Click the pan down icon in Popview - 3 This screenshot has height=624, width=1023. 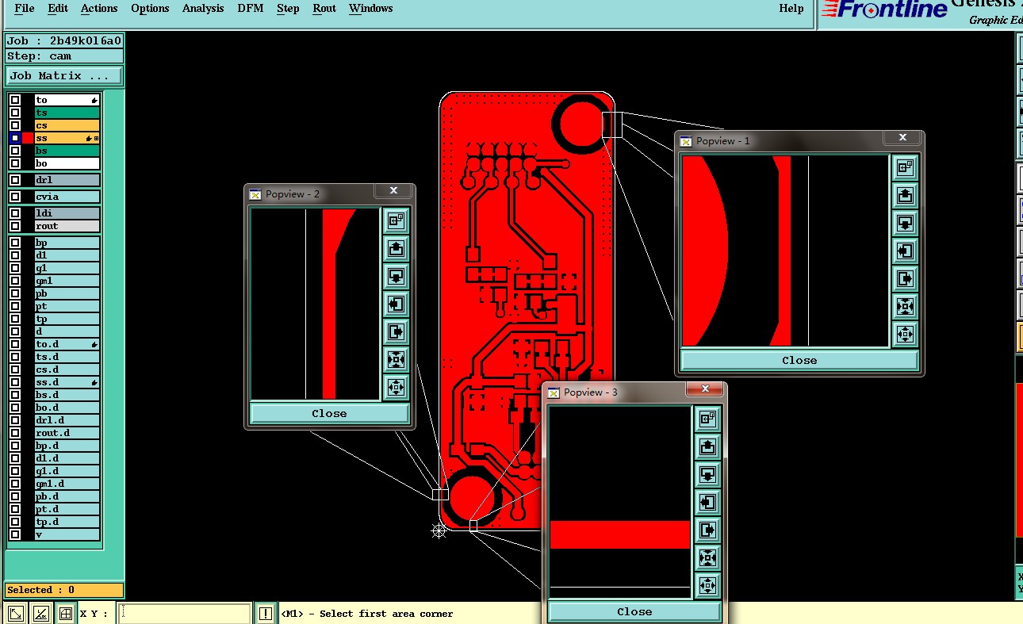(x=707, y=474)
